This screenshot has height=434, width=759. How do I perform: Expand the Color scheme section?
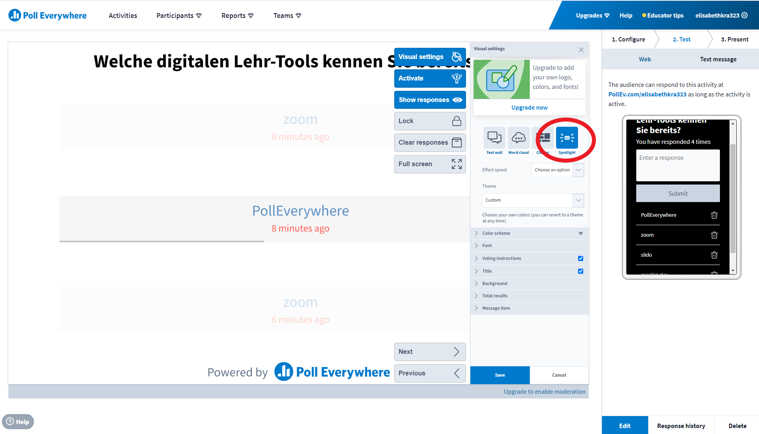click(x=529, y=234)
